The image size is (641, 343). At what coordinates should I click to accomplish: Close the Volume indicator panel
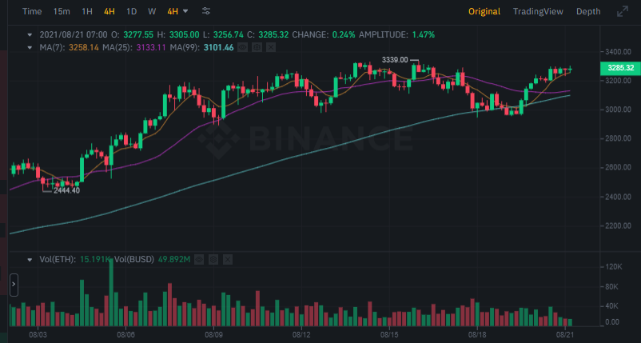[229, 260]
